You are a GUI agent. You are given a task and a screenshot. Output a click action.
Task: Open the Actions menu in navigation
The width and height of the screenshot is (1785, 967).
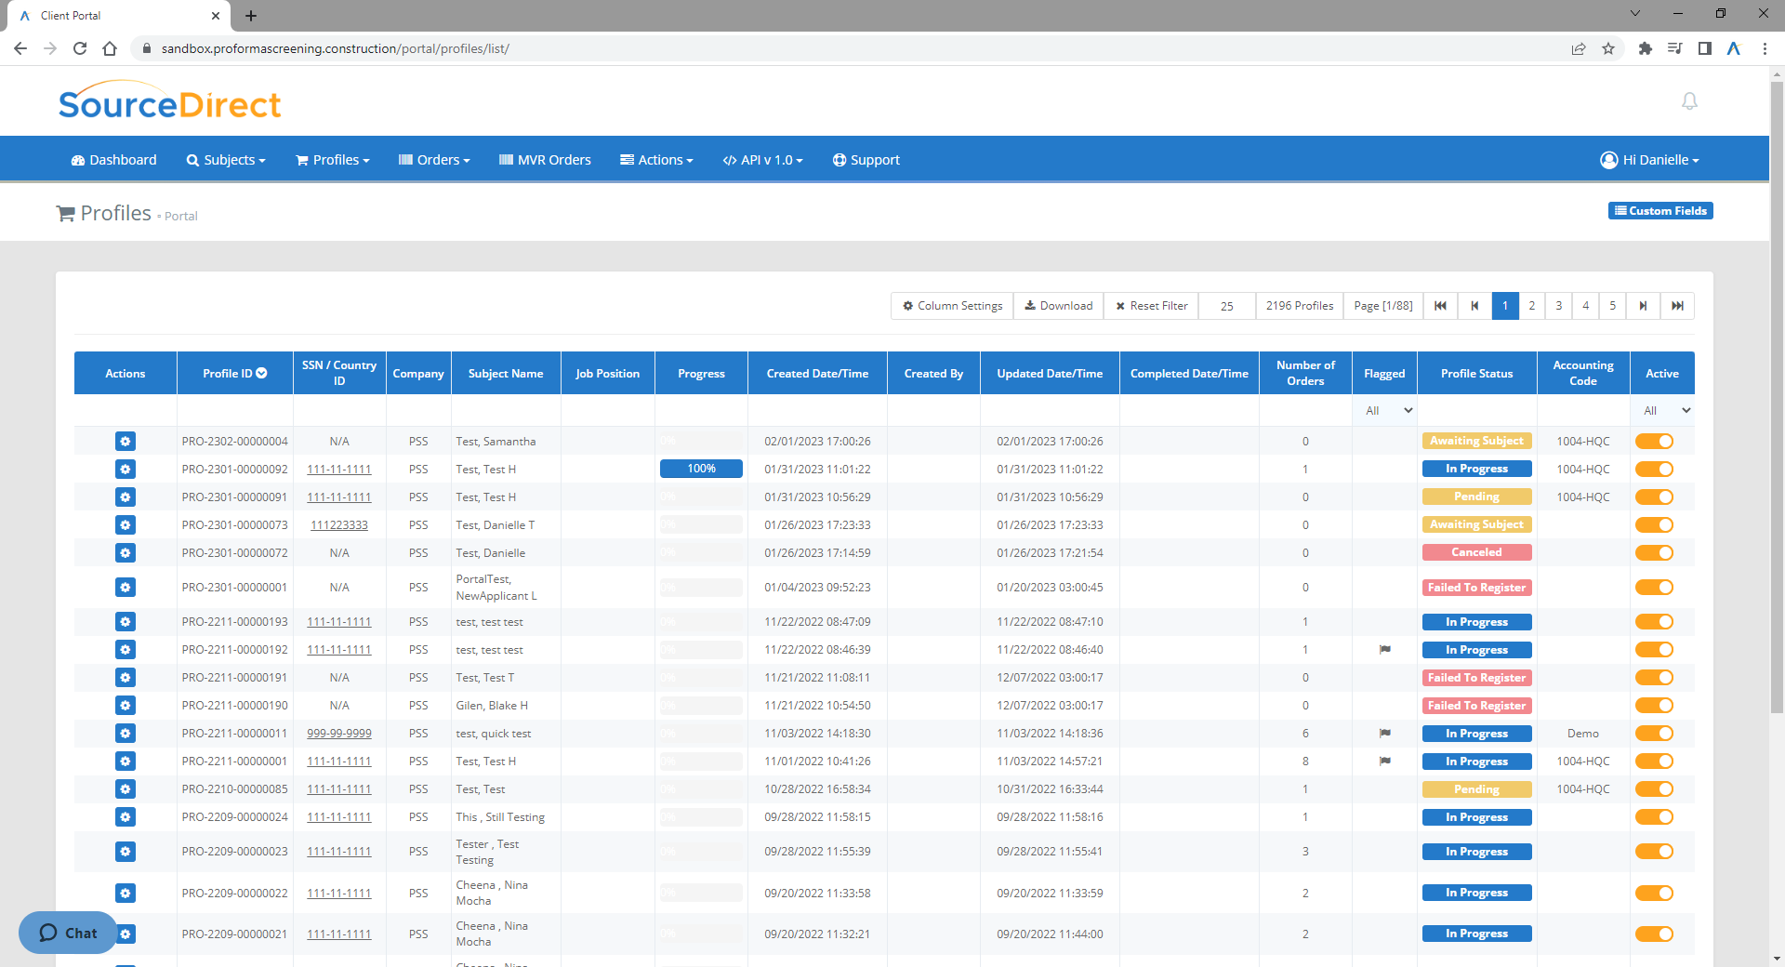click(x=656, y=159)
